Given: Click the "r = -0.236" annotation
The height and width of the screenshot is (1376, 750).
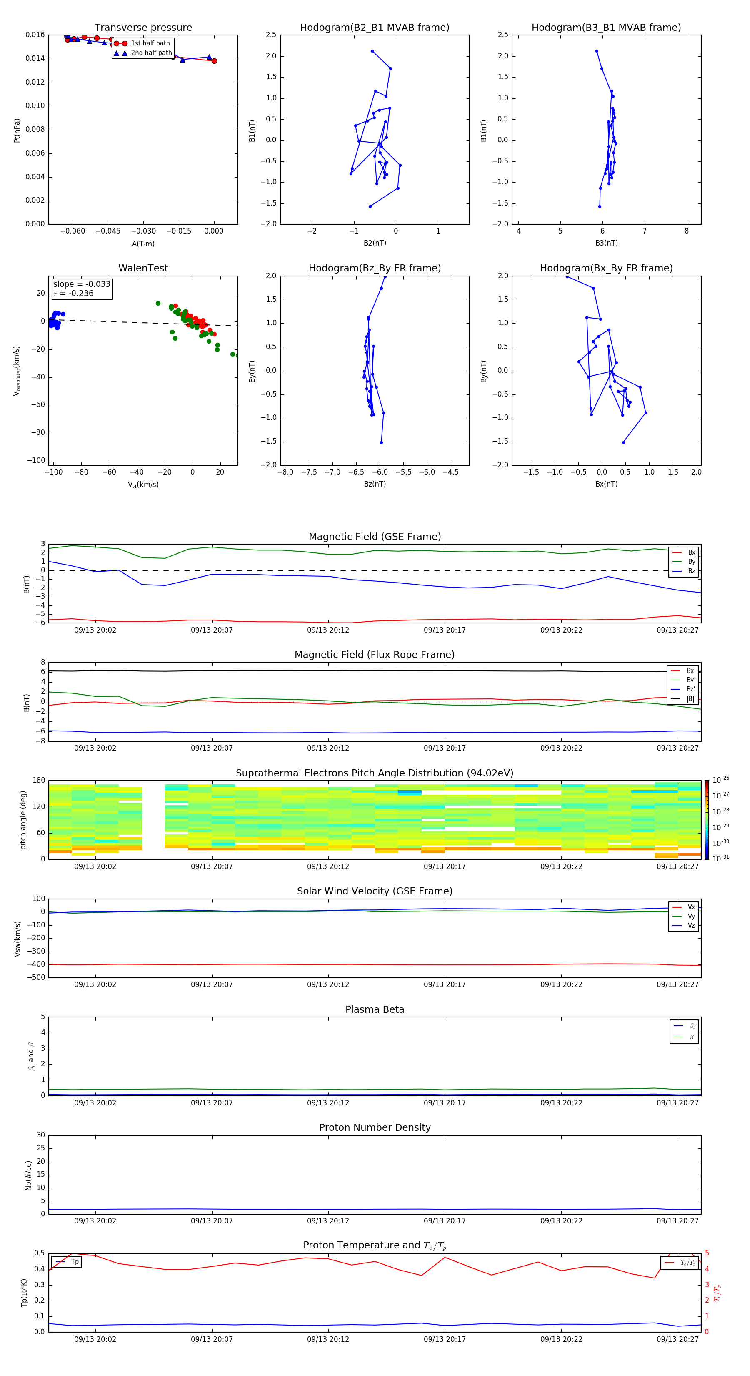Looking at the screenshot, I should [x=74, y=293].
